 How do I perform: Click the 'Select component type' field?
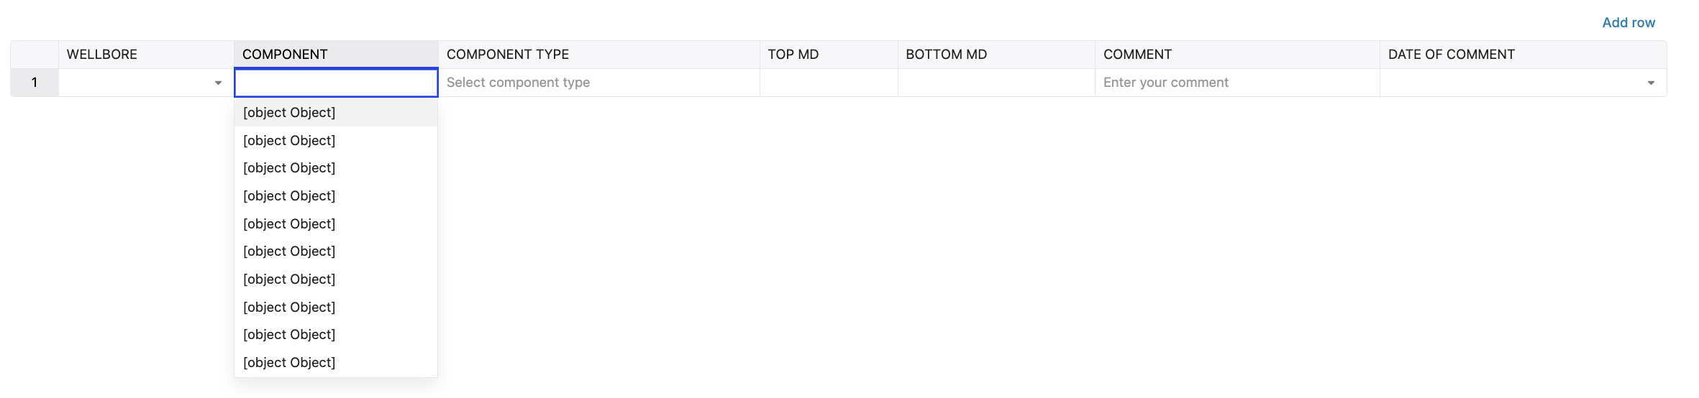[598, 83]
